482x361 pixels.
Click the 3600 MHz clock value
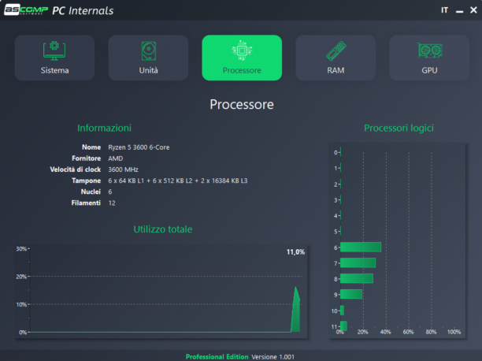(x=124, y=169)
